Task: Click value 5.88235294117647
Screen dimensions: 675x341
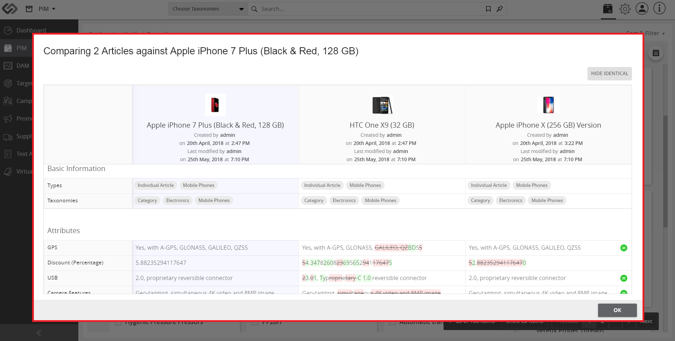Action: coord(161,263)
